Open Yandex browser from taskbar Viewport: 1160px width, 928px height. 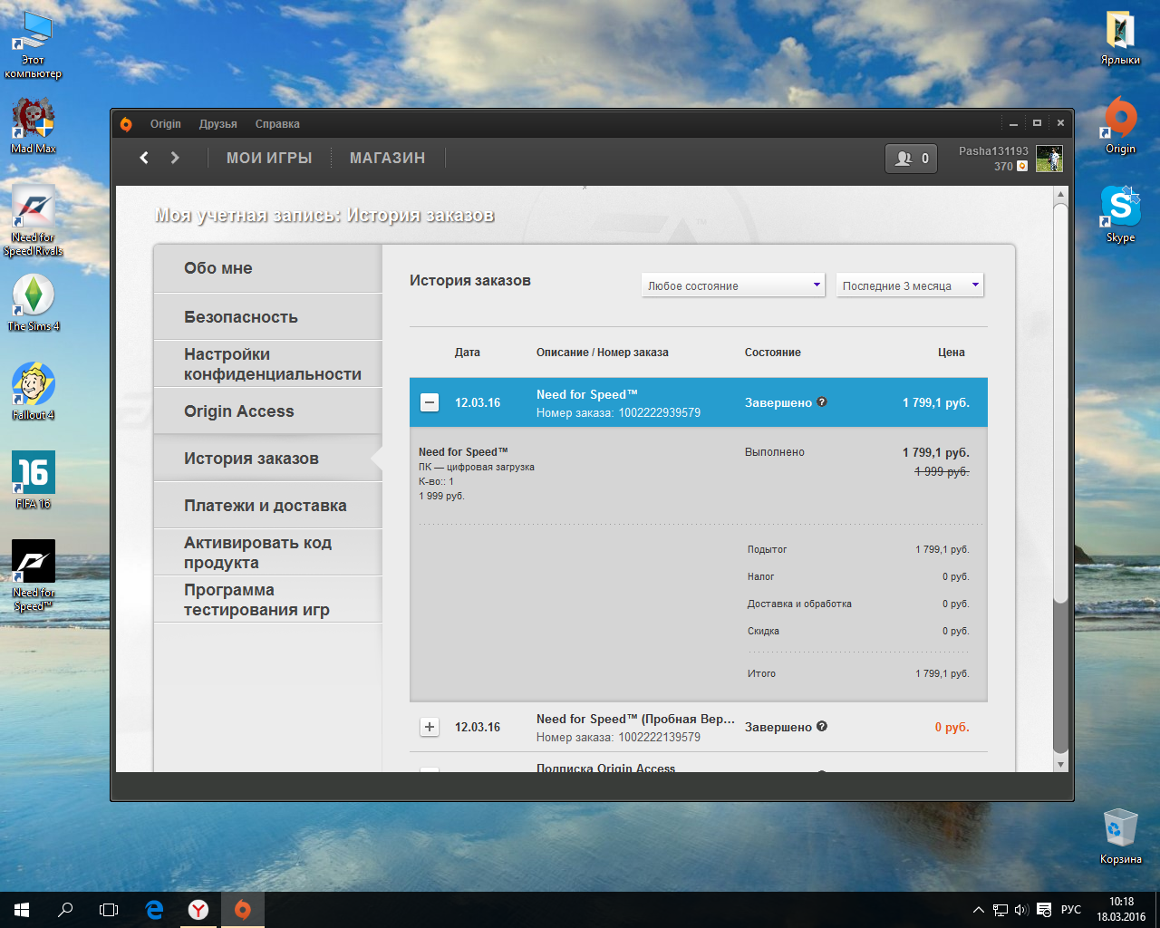click(x=198, y=910)
